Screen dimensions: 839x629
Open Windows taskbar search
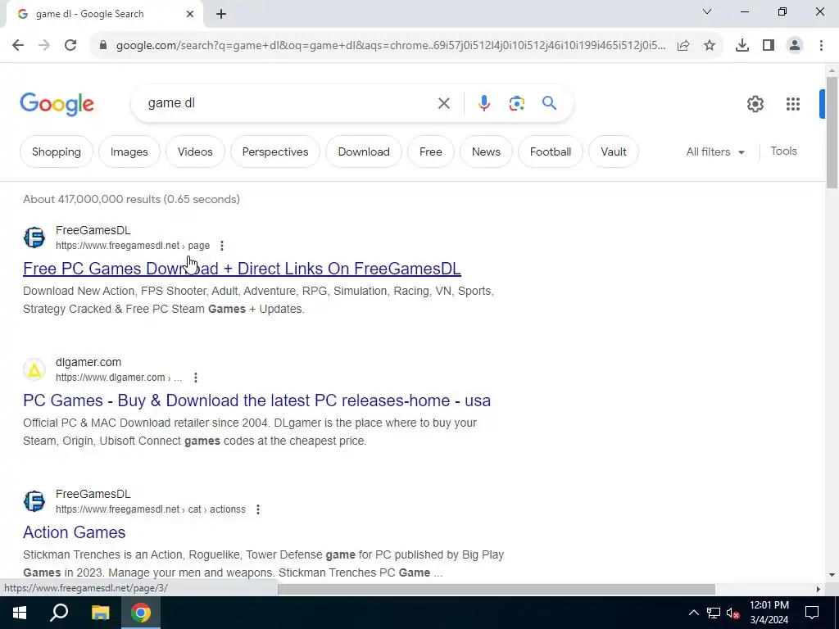pos(59,613)
